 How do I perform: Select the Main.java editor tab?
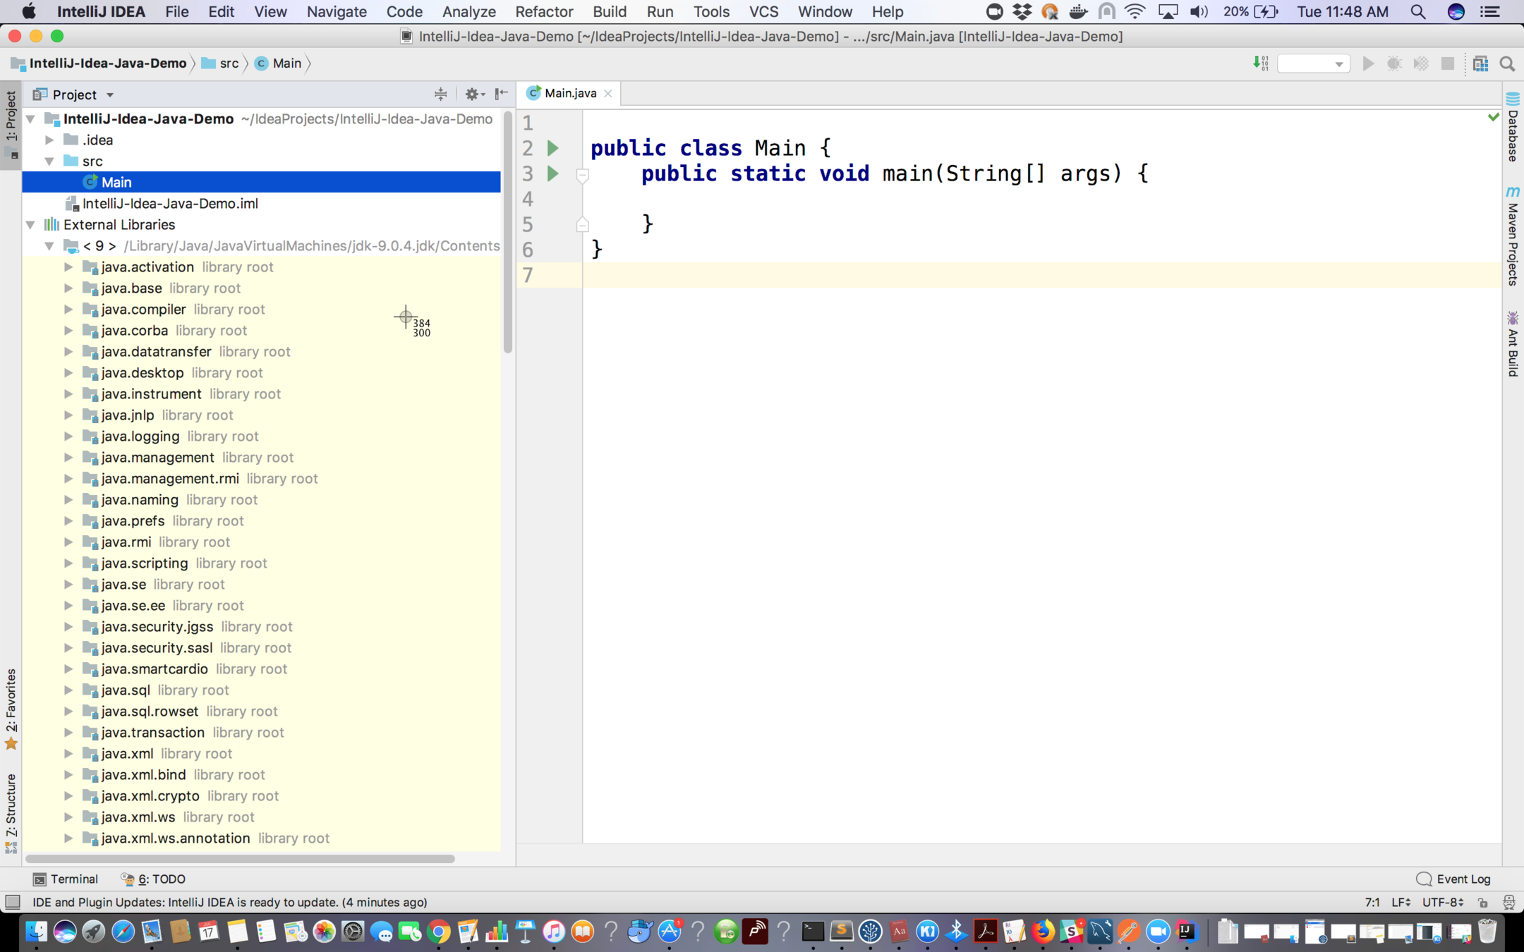[569, 93]
